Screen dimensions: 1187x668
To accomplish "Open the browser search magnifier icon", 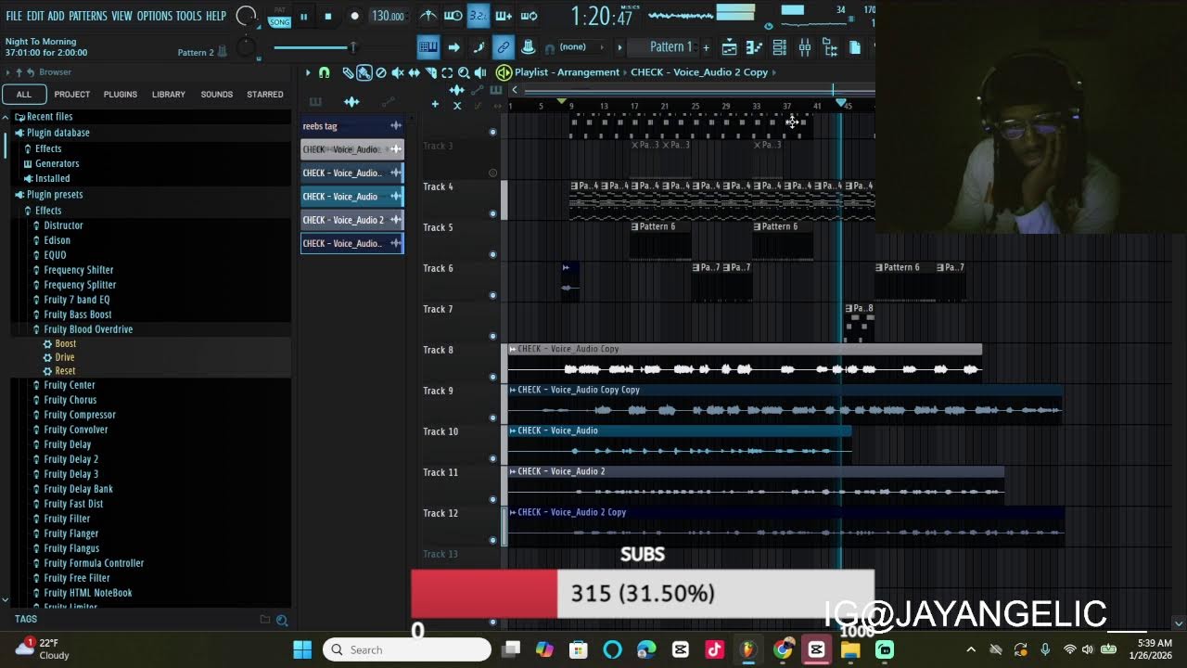I will tap(282, 620).
